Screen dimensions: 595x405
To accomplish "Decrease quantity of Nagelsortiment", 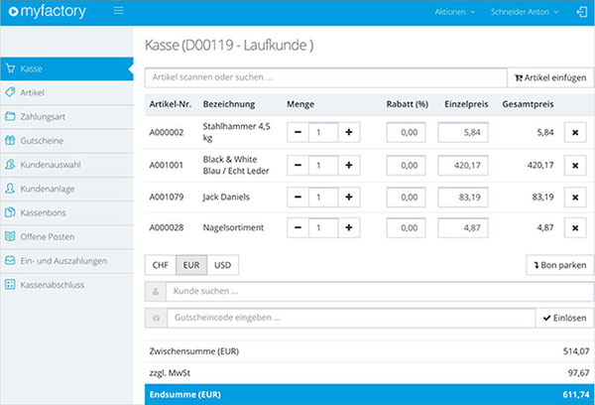I will pyautogui.click(x=297, y=228).
